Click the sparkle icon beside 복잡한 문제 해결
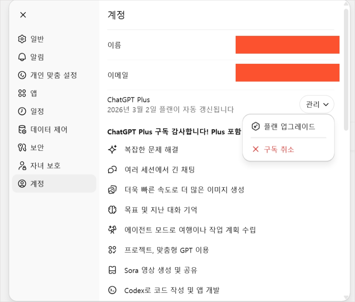Image resolution: width=355 pixels, height=302 pixels. (x=112, y=149)
